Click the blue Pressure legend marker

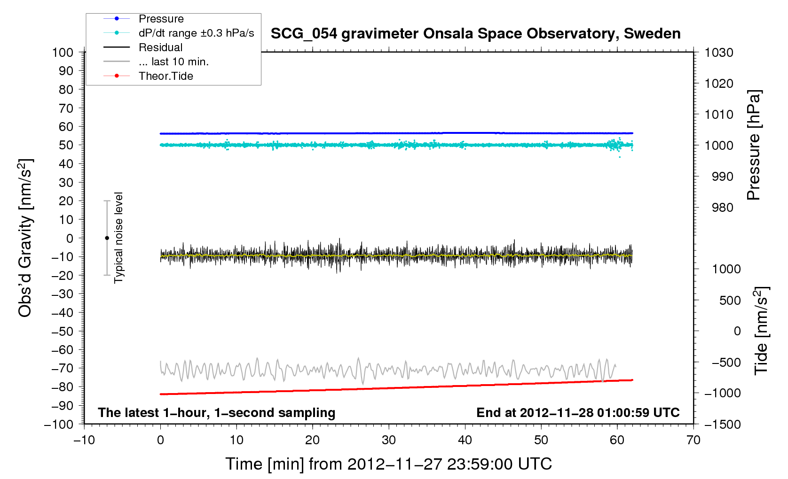pos(117,19)
